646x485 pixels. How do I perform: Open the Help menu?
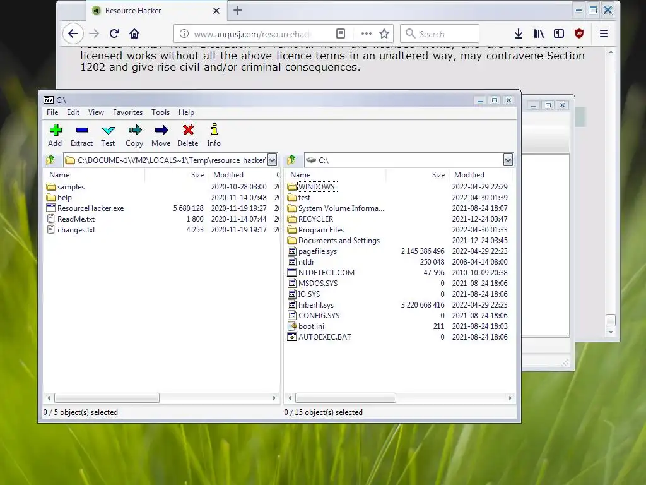pos(186,112)
